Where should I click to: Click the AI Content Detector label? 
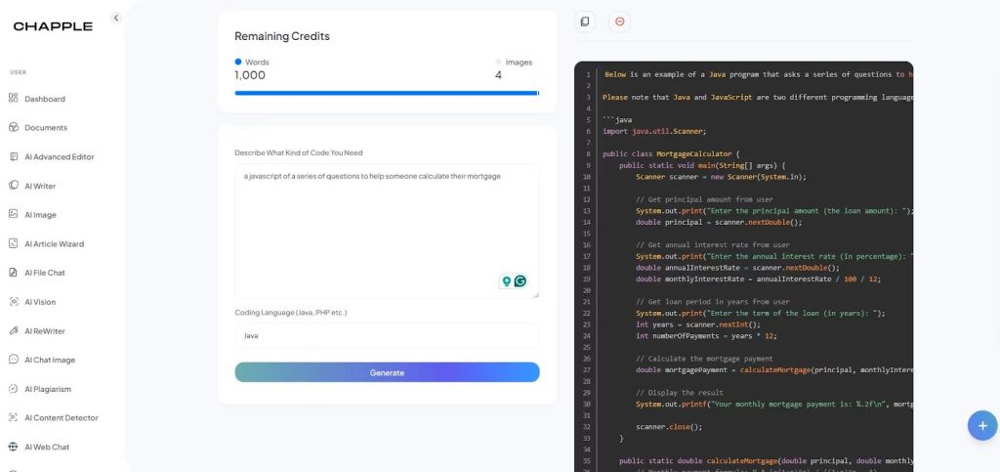tap(62, 418)
